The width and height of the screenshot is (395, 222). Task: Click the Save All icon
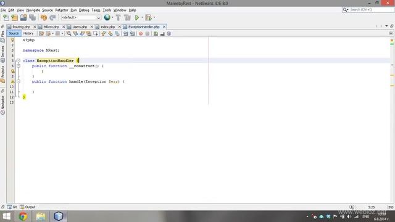click(32, 17)
